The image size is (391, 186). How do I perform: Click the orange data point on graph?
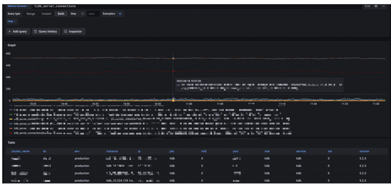click(x=173, y=58)
